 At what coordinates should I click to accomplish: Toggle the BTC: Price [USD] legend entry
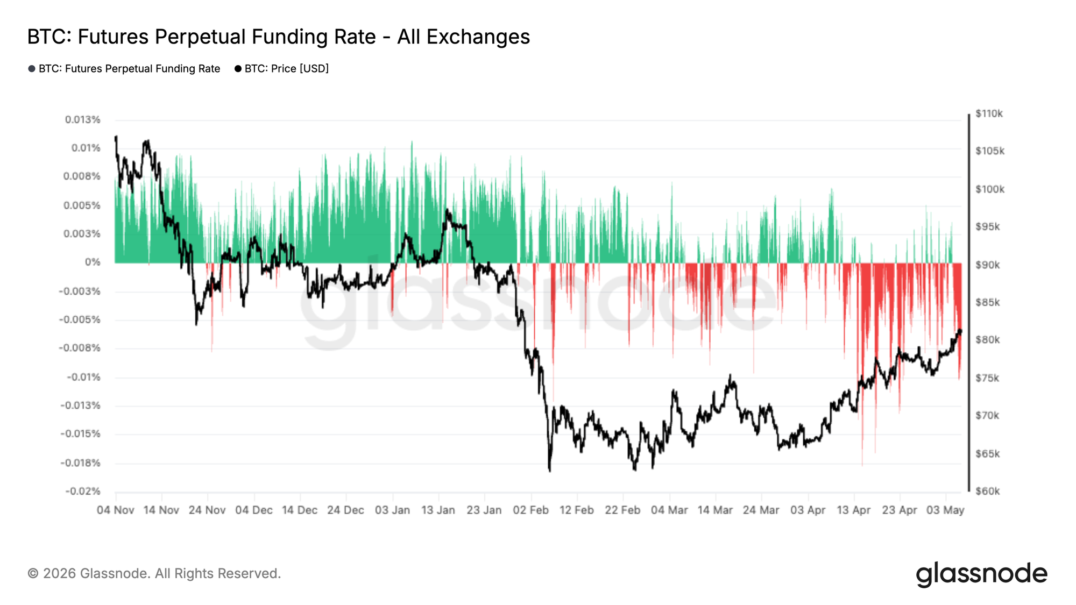point(281,69)
